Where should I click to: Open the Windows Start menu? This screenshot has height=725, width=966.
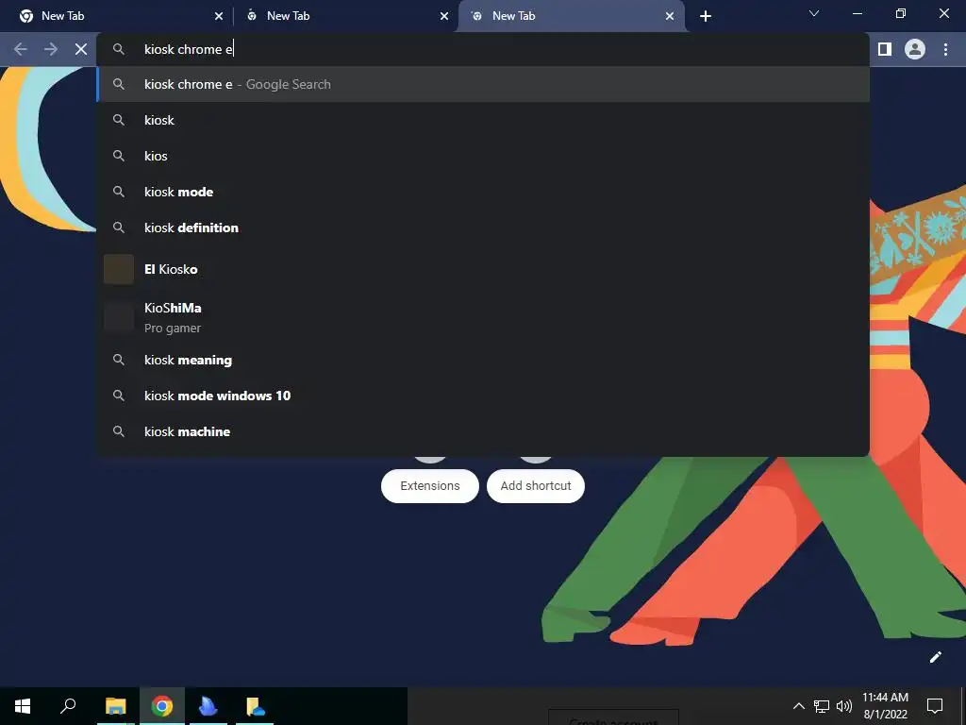23,706
